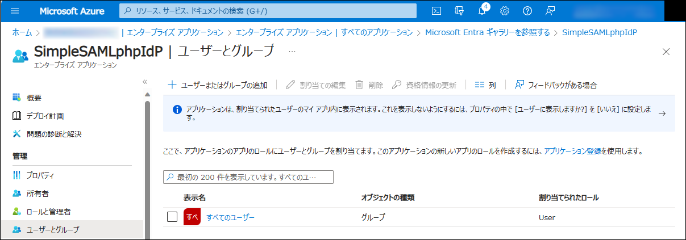Click ユーザーまたはグループの追加 button
The height and width of the screenshot is (240, 686).
[218, 85]
